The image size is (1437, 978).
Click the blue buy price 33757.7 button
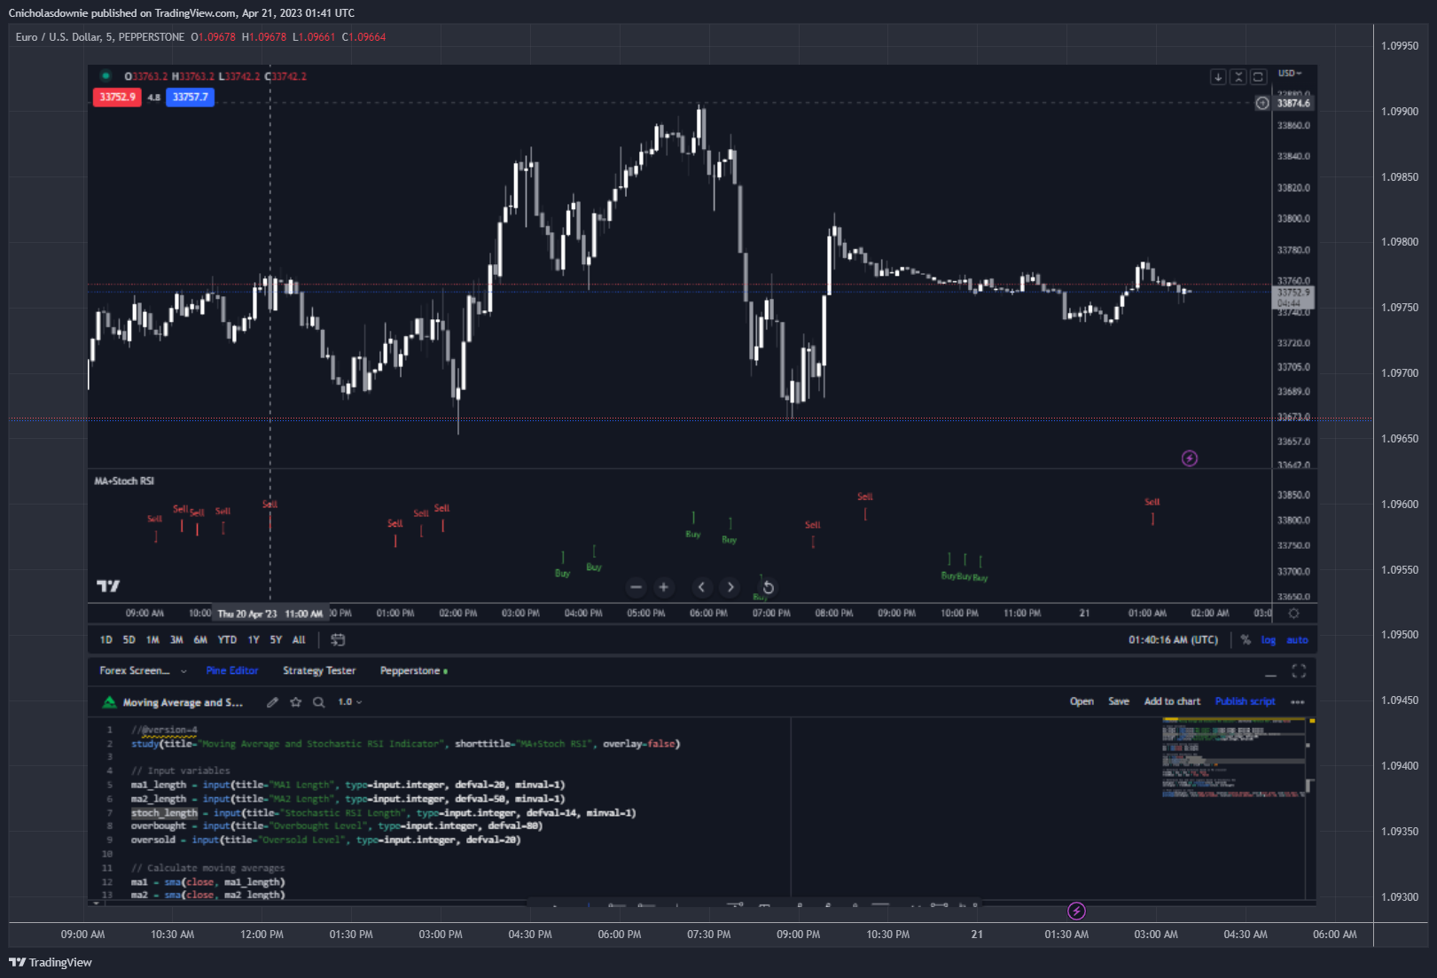(190, 97)
